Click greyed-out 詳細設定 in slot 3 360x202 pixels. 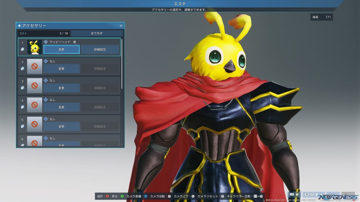(100, 88)
